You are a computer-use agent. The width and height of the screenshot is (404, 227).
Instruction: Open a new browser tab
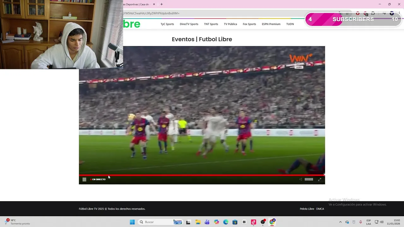[x=162, y=4]
